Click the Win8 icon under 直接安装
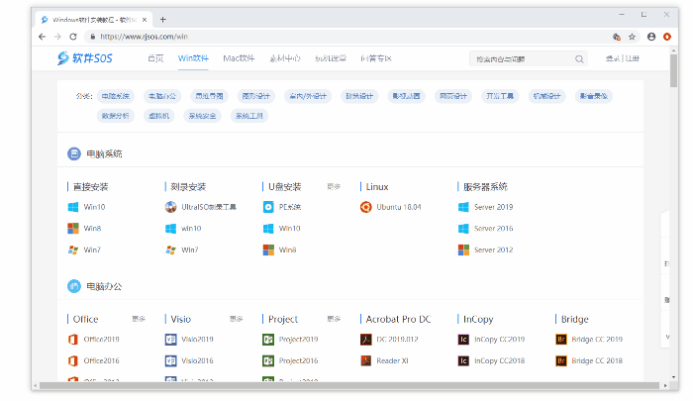 pyautogui.click(x=73, y=228)
